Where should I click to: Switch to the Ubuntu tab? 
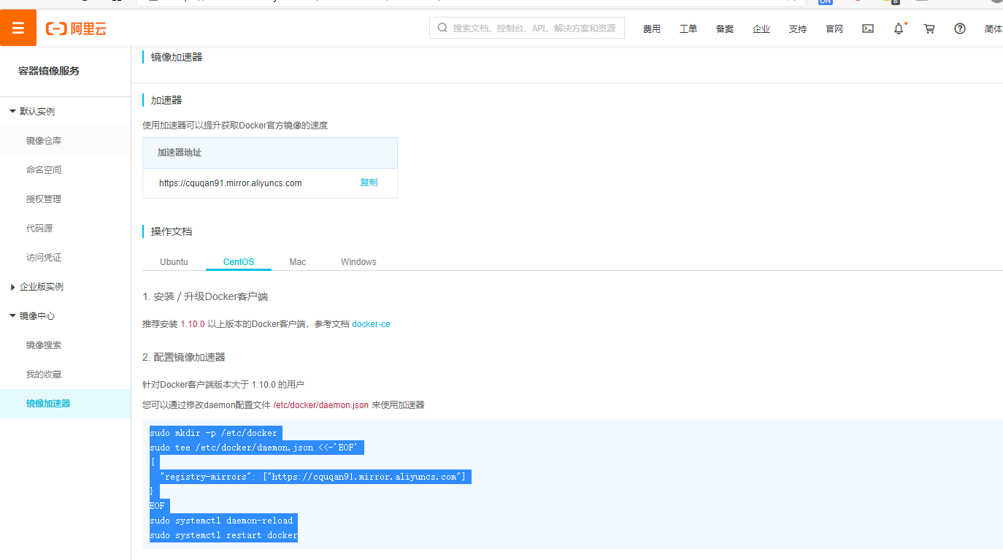pyautogui.click(x=174, y=261)
